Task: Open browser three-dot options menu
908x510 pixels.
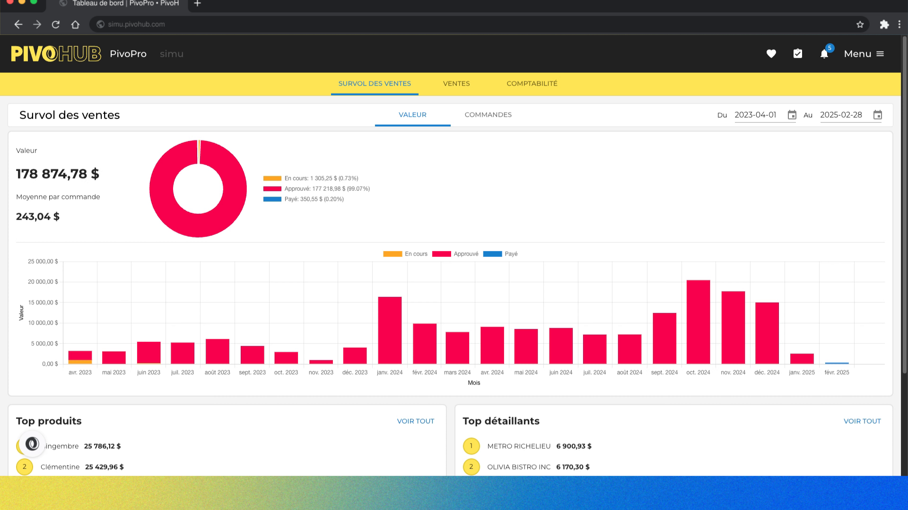Action: coord(899,25)
